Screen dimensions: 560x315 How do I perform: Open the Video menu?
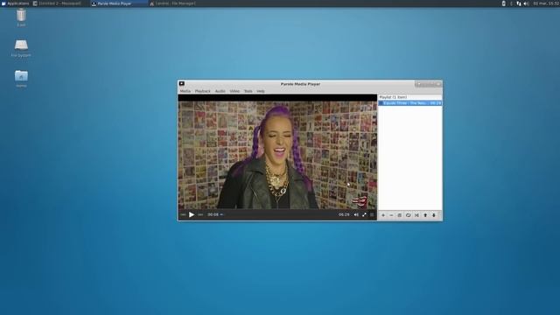[234, 91]
